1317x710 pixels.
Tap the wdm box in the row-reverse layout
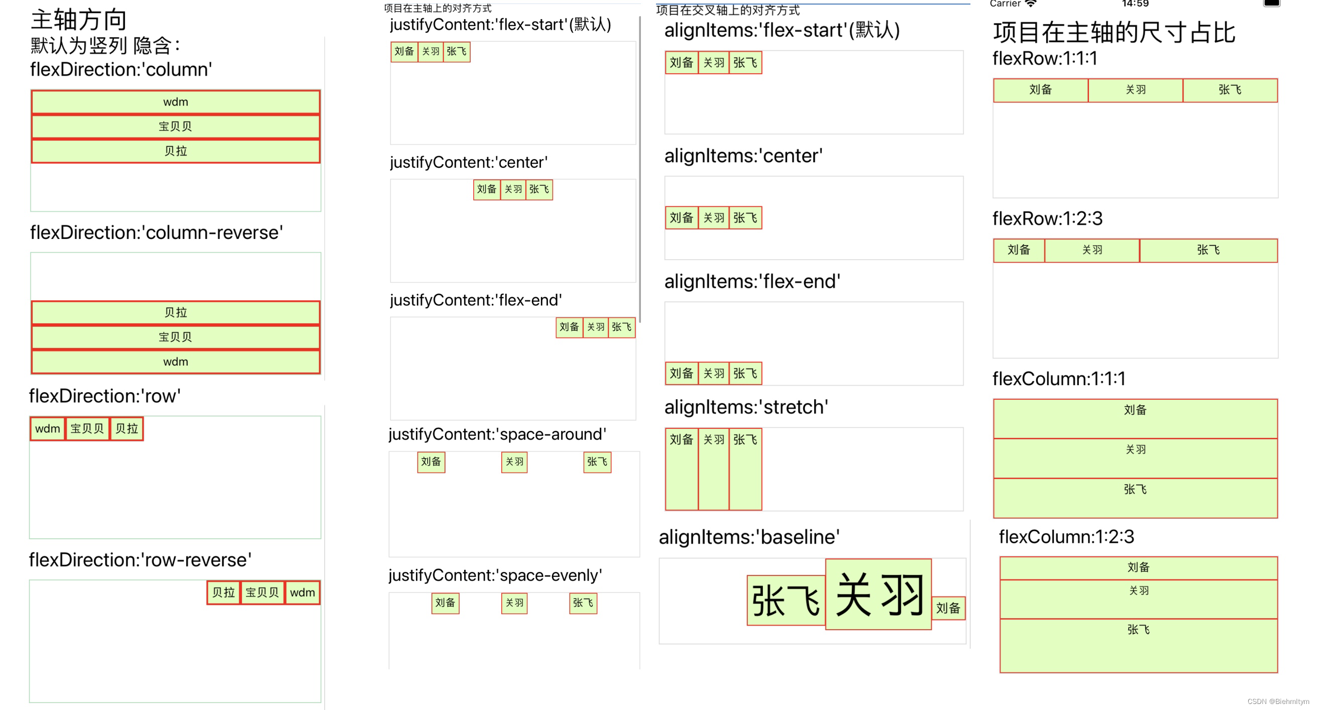[x=303, y=593]
